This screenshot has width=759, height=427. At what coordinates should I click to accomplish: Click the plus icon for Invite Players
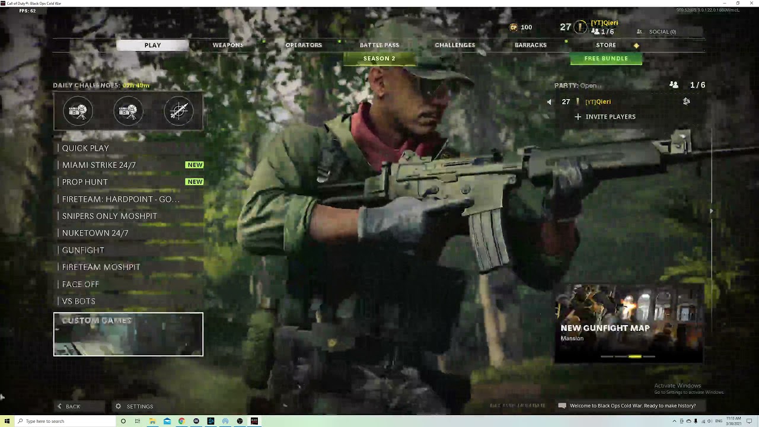tap(578, 117)
